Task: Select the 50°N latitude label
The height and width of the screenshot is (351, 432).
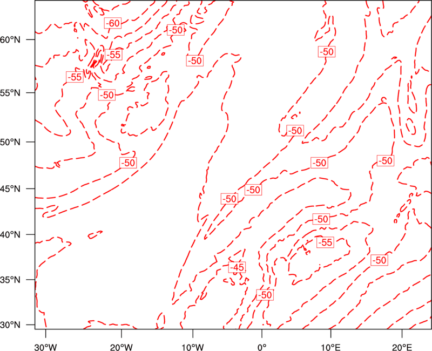Action: click(10, 142)
